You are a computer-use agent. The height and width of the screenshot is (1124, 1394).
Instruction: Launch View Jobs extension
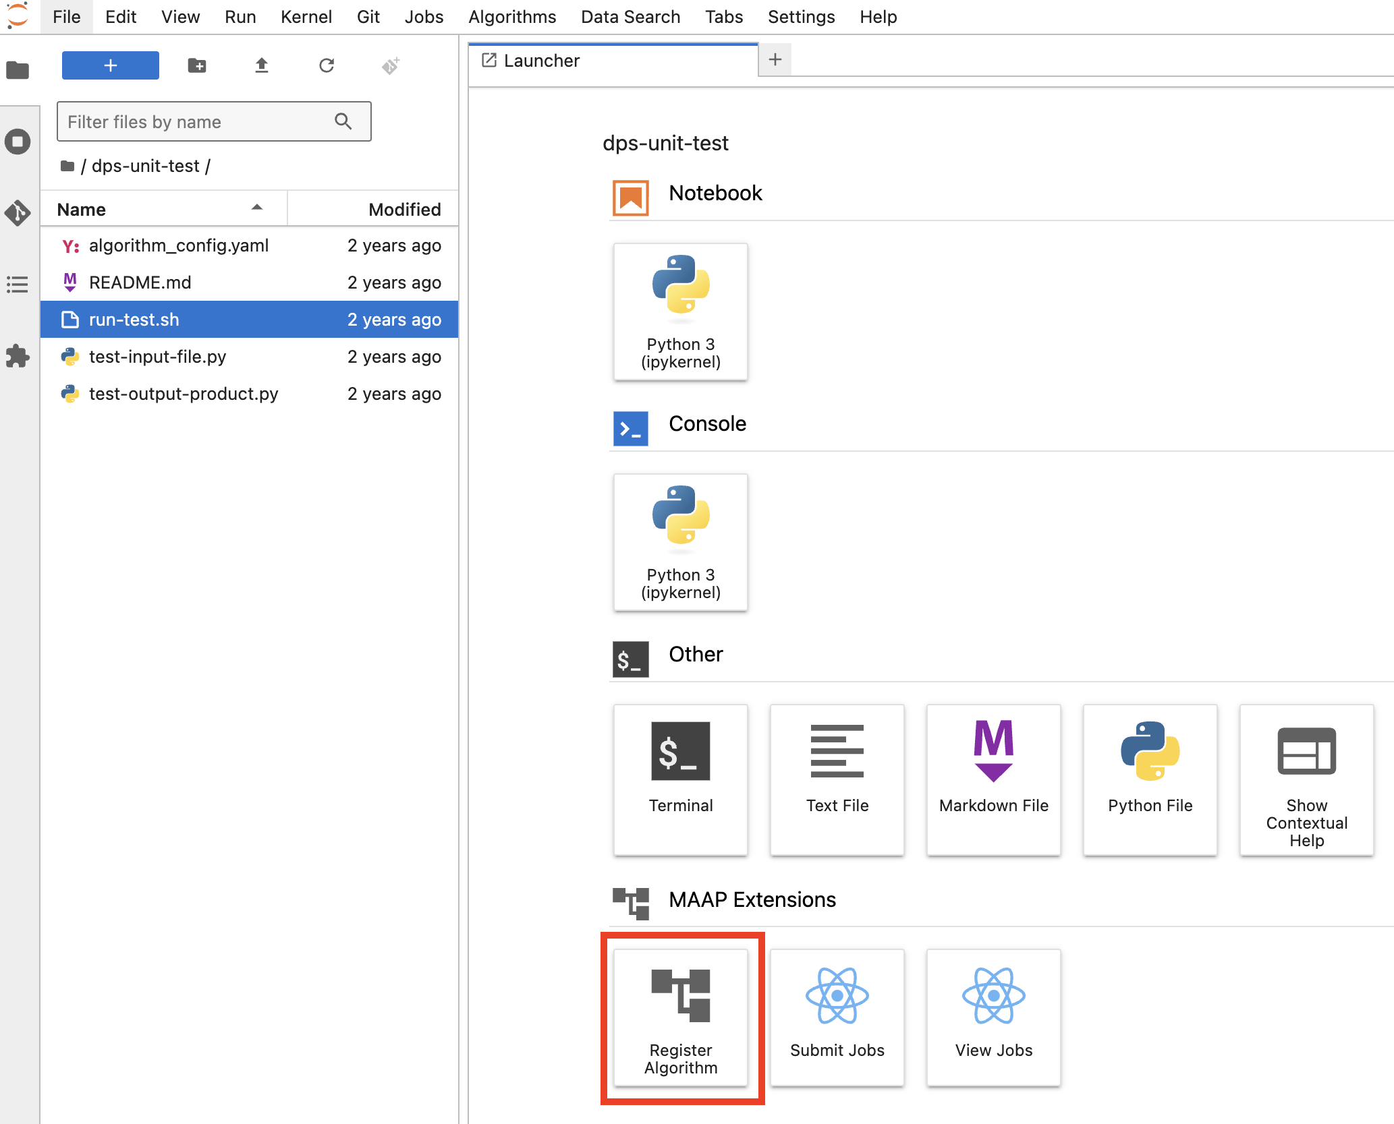pyautogui.click(x=994, y=1018)
